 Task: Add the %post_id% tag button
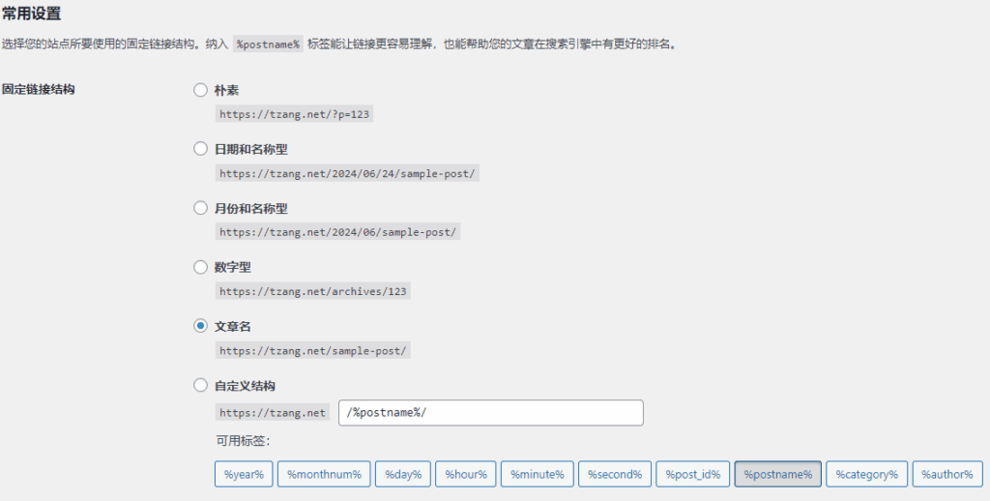[x=693, y=474]
